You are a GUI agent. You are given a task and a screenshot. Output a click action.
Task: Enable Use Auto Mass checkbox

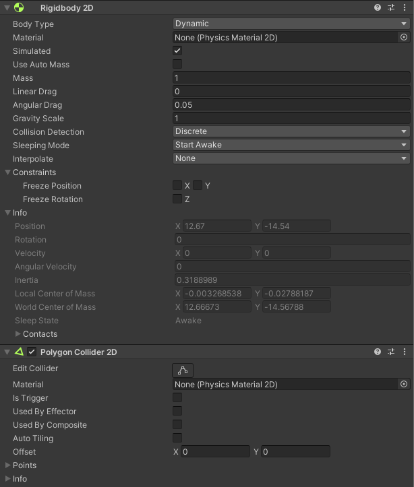[x=177, y=65]
